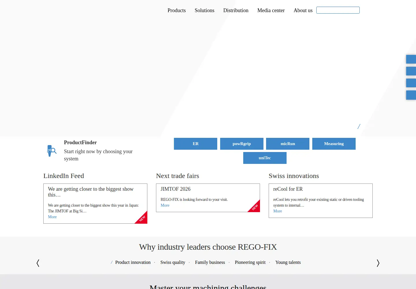416x289 pixels.
Task: Click the topmost blue side tab at right edge
Action: (411, 59)
